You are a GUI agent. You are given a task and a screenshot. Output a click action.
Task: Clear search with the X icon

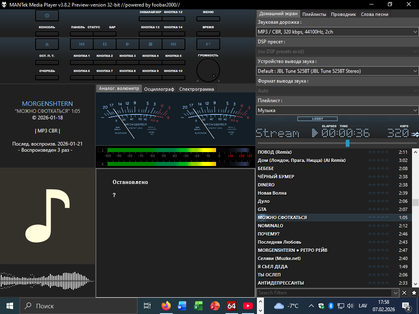[x=404, y=293]
